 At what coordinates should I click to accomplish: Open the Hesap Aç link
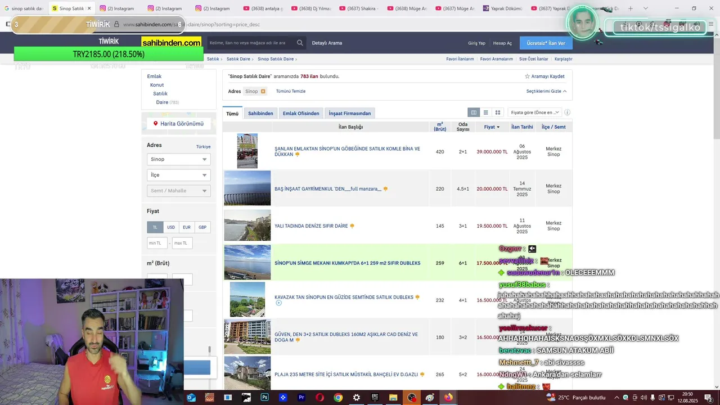[502, 43]
